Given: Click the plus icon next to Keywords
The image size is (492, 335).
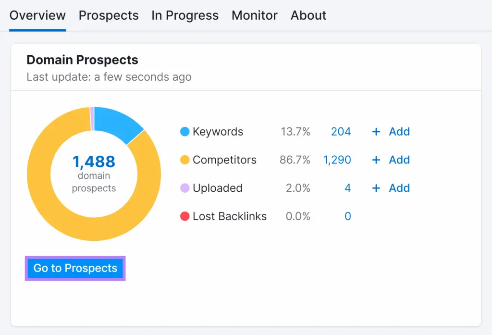Looking at the screenshot, I should coord(376,132).
